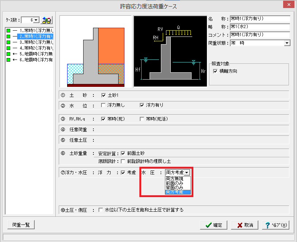
Task: Click the question mark icon on ヘルプ button
Action: (267, 225)
